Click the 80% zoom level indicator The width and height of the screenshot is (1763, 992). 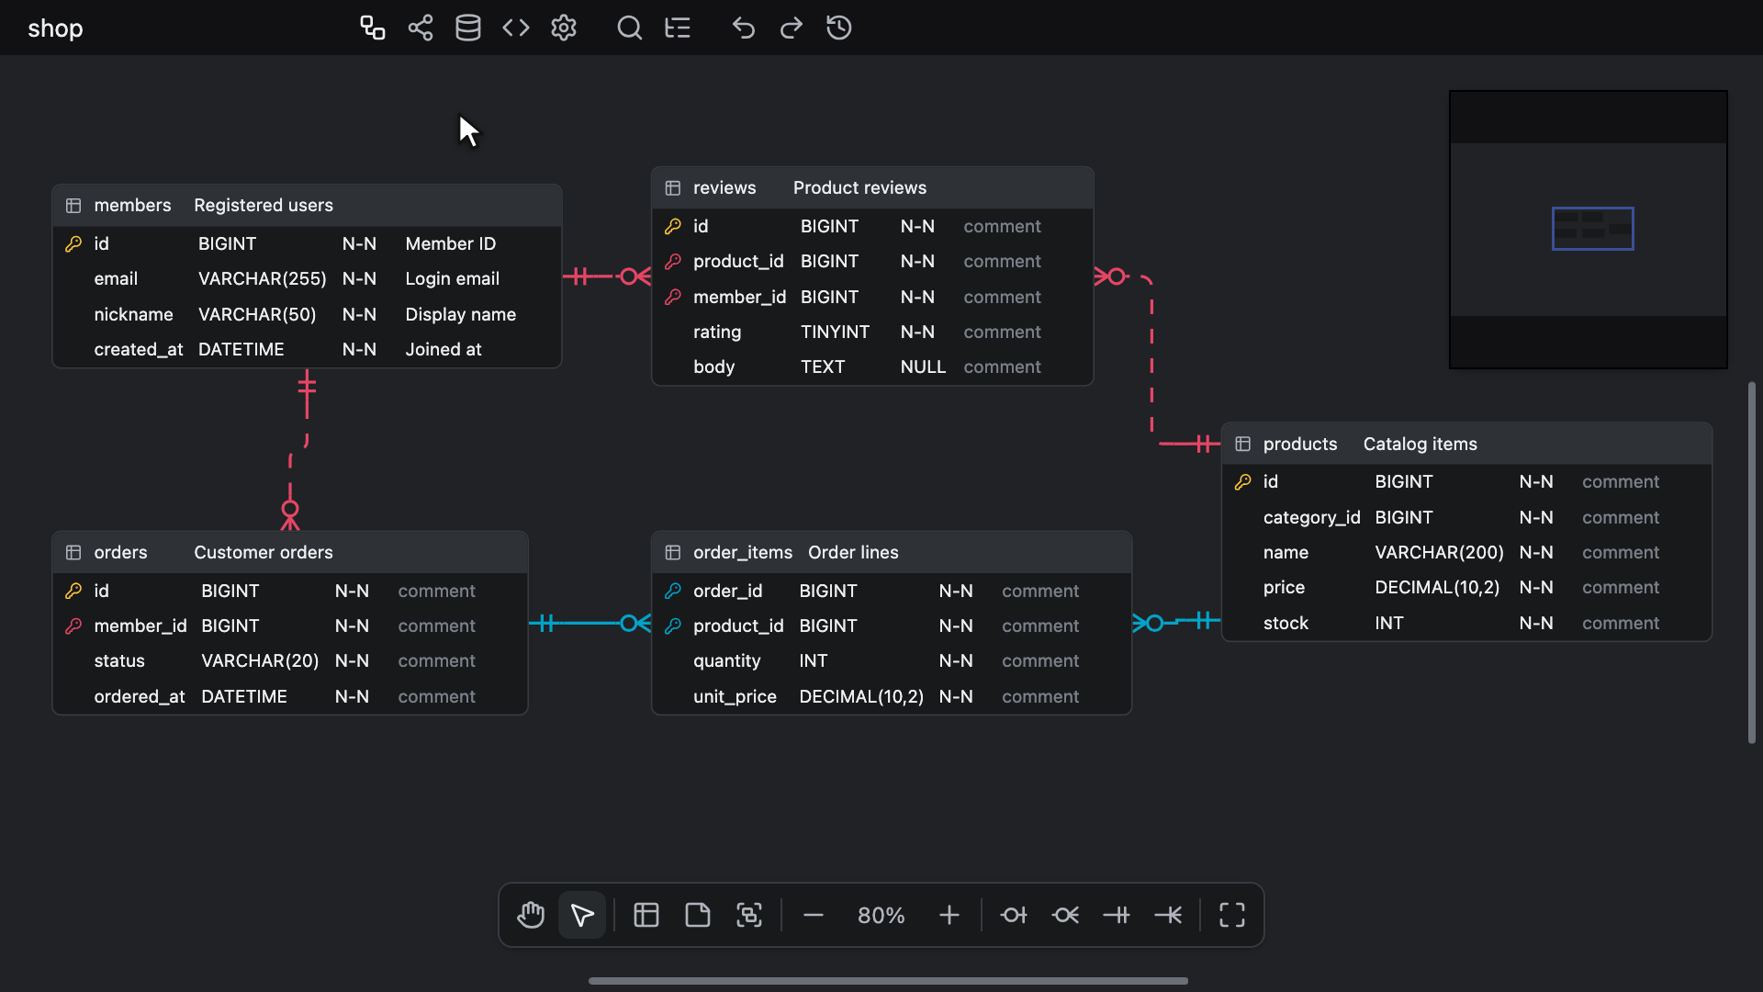pos(881,916)
